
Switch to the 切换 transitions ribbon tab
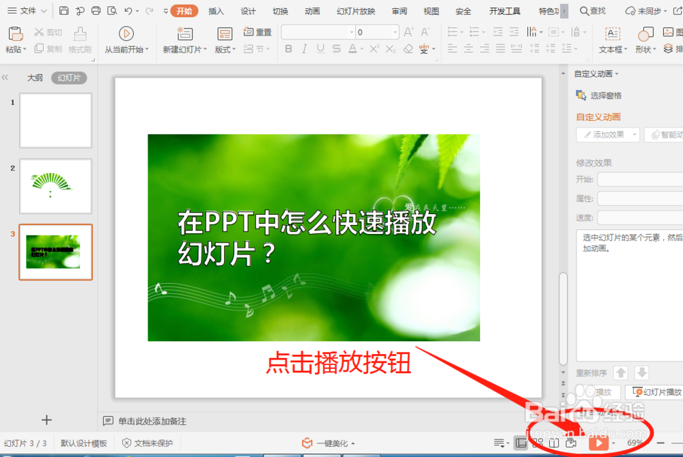click(x=280, y=11)
